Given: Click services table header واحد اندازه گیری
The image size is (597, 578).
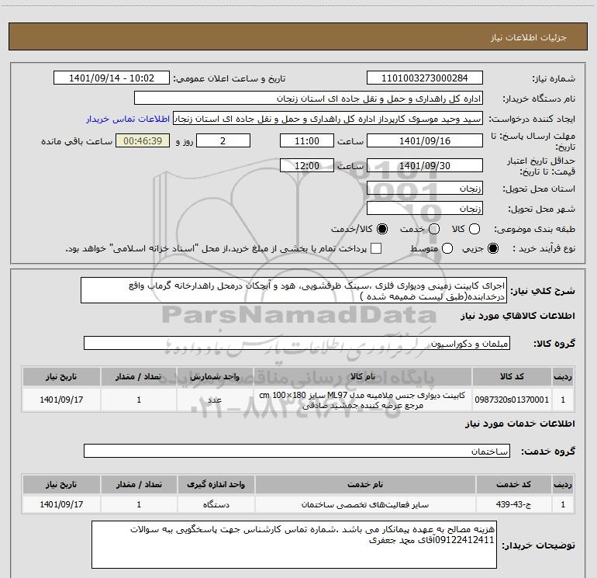Looking at the screenshot, I should pyautogui.click(x=216, y=484).
